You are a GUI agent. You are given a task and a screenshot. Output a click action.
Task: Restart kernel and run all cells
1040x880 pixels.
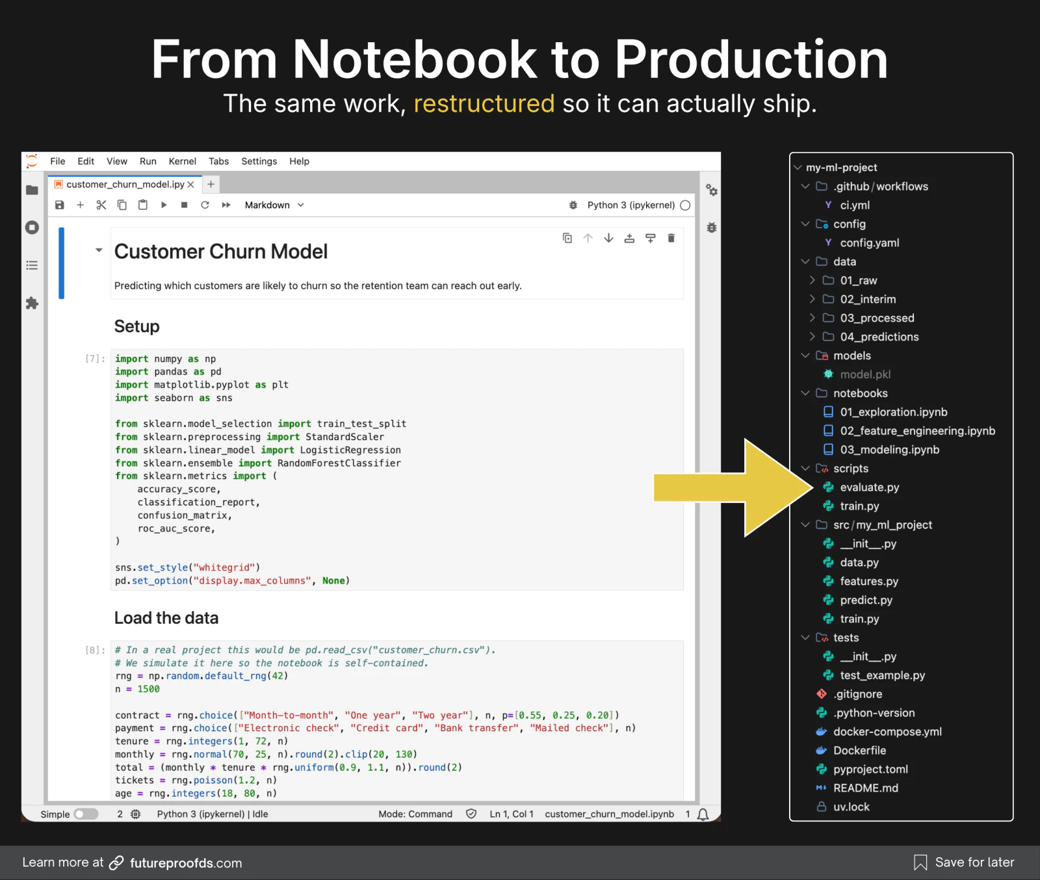pos(226,205)
